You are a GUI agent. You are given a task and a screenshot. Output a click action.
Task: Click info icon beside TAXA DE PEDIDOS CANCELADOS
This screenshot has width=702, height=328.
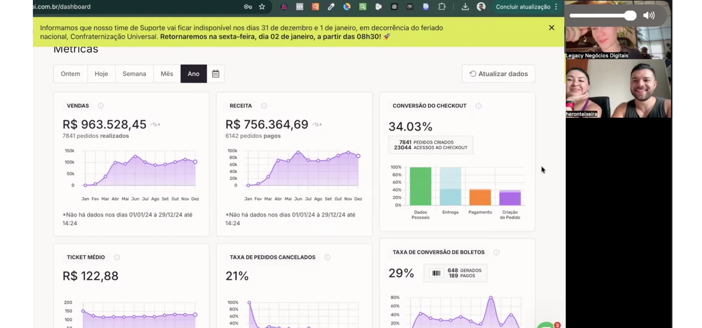327,257
